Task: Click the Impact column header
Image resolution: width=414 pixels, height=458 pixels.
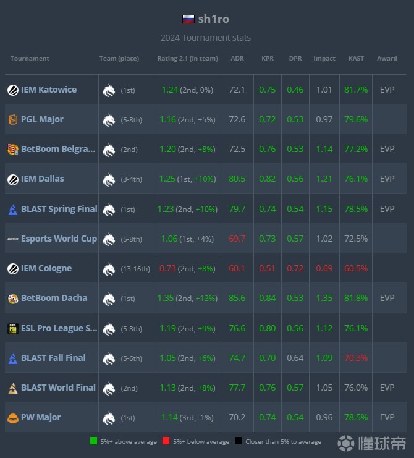Action: [324, 59]
